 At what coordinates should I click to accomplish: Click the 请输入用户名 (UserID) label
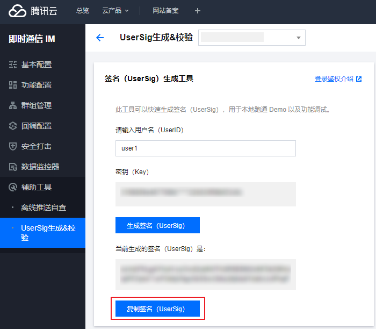click(149, 130)
